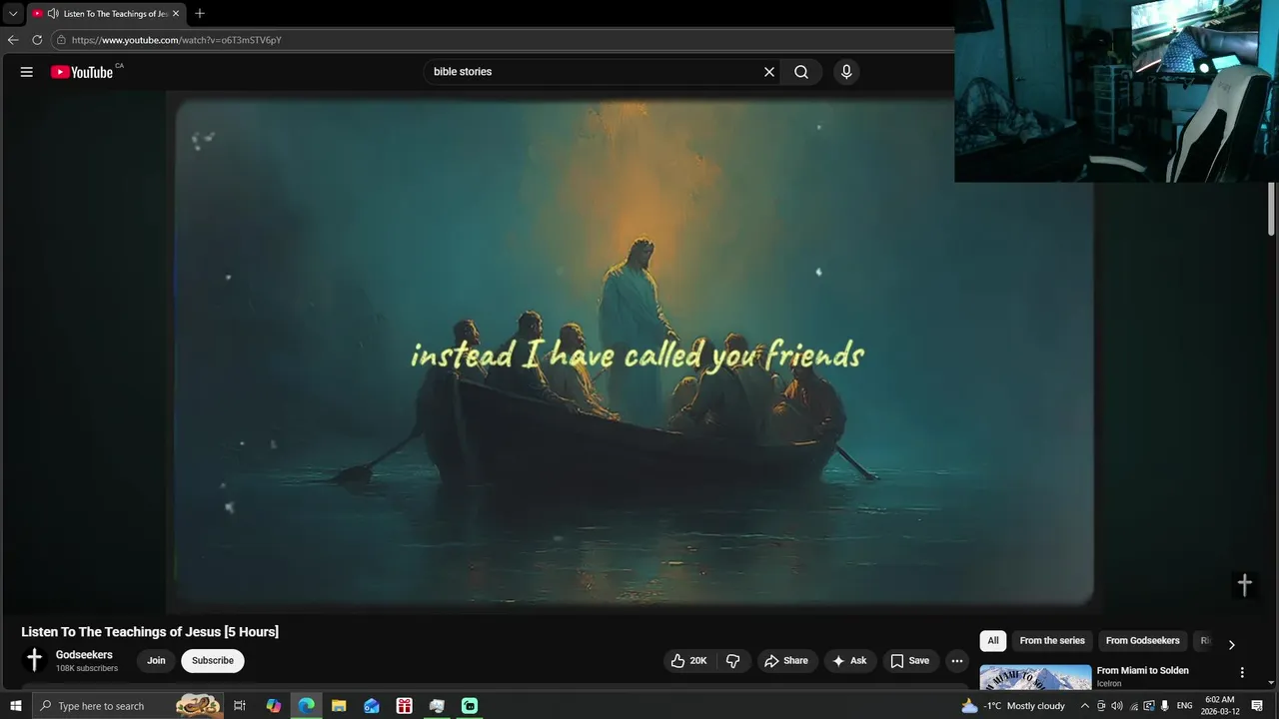Open File Explorer from the taskbar
1279x719 pixels.
click(x=339, y=706)
